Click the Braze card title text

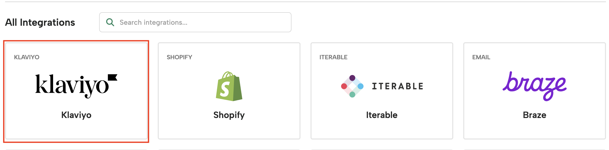tap(534, 115)
